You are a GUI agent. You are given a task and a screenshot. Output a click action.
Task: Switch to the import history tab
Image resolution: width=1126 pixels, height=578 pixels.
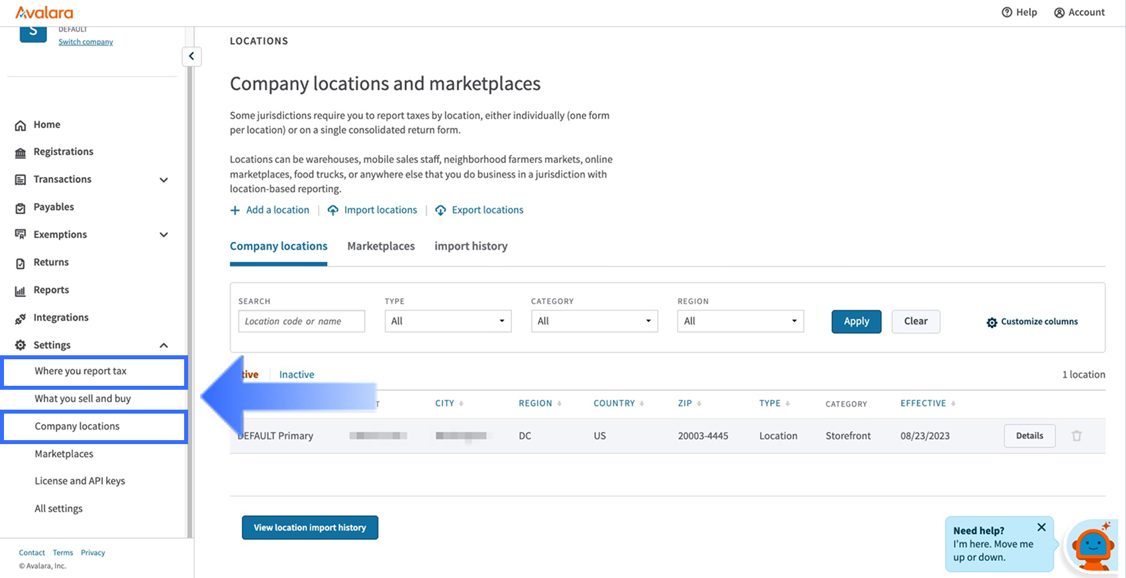pos(471,246)
